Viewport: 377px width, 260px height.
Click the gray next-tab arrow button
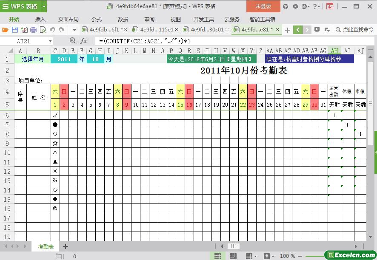[307, 30]
